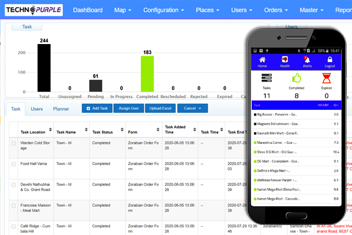Click the Add Task button
Screen dimensions: 352x235
coord(97,108)
